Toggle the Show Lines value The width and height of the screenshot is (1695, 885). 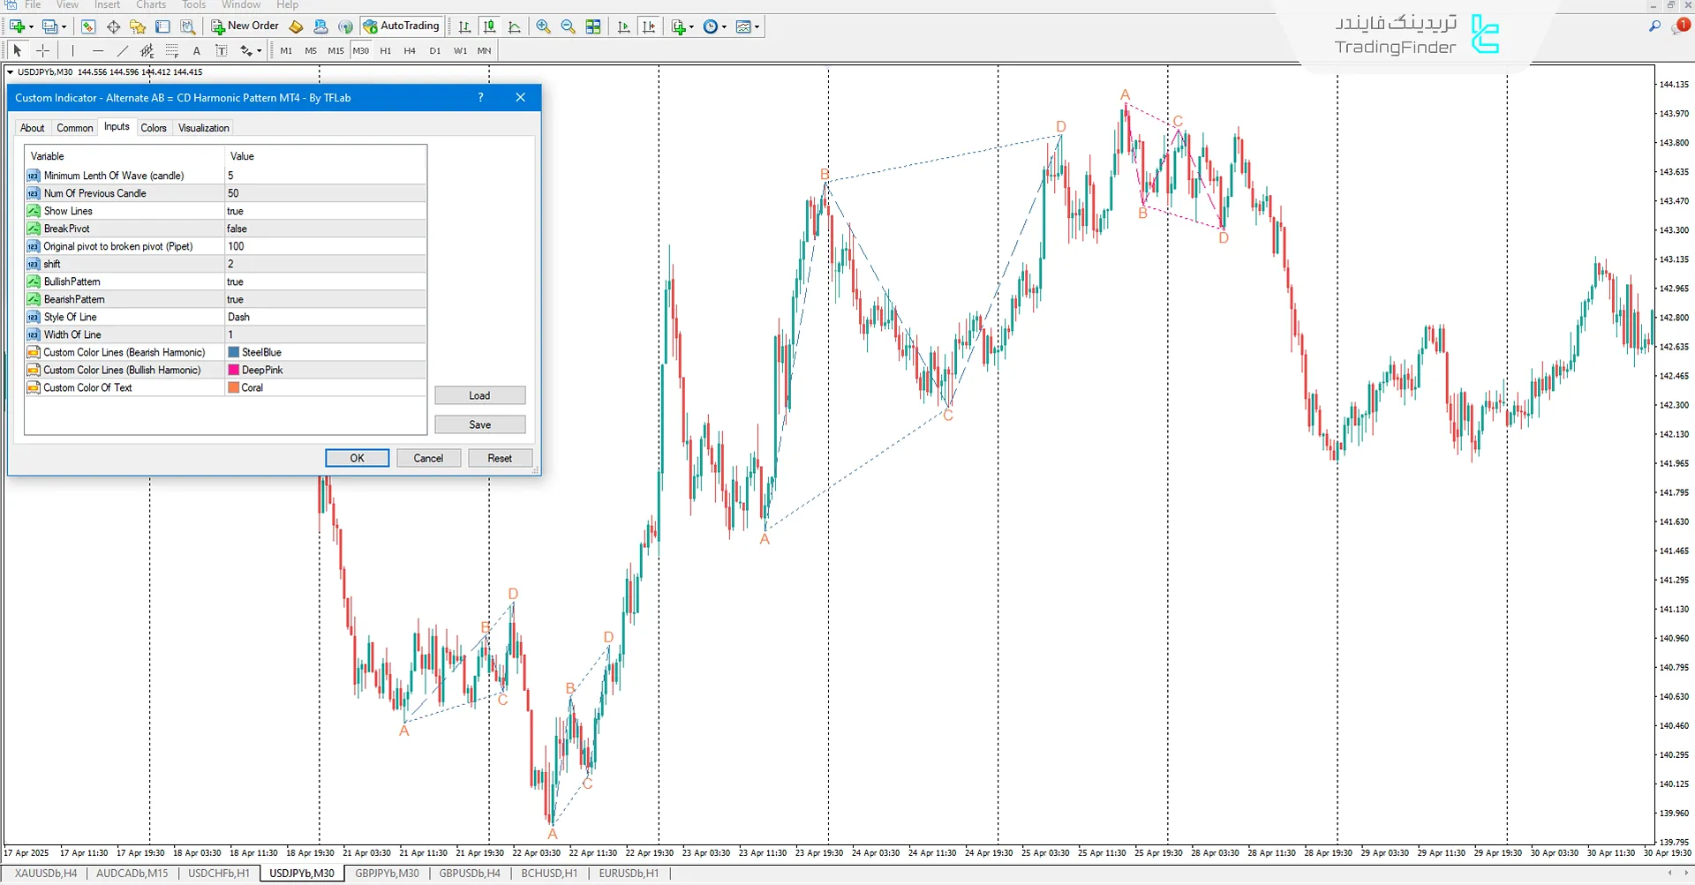coord(325,211)
